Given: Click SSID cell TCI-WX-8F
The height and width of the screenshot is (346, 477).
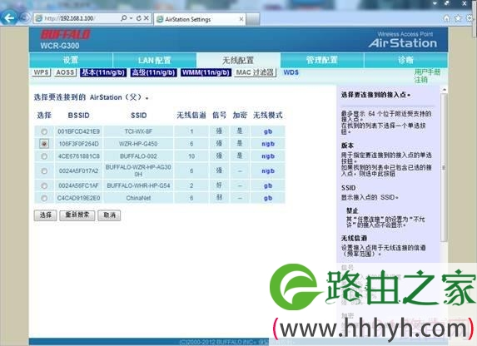Looking at the screenshot, I should (138, 131).
